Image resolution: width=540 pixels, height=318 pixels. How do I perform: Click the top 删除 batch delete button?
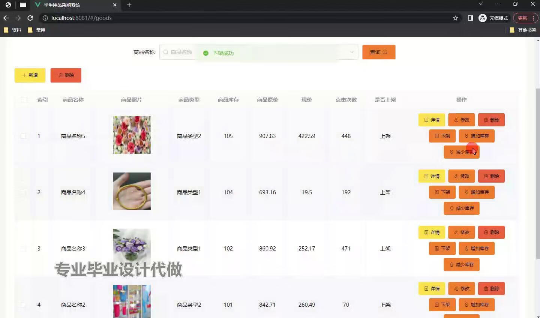(66, 75)
